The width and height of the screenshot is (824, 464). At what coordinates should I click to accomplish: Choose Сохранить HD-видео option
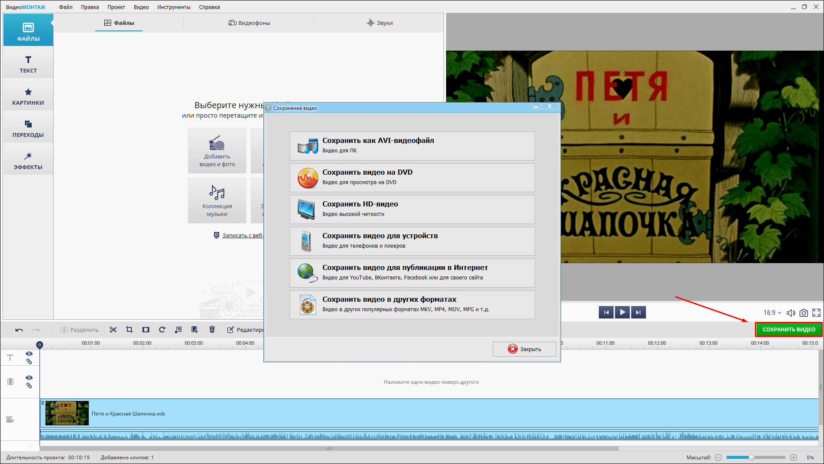click(412, 209)
